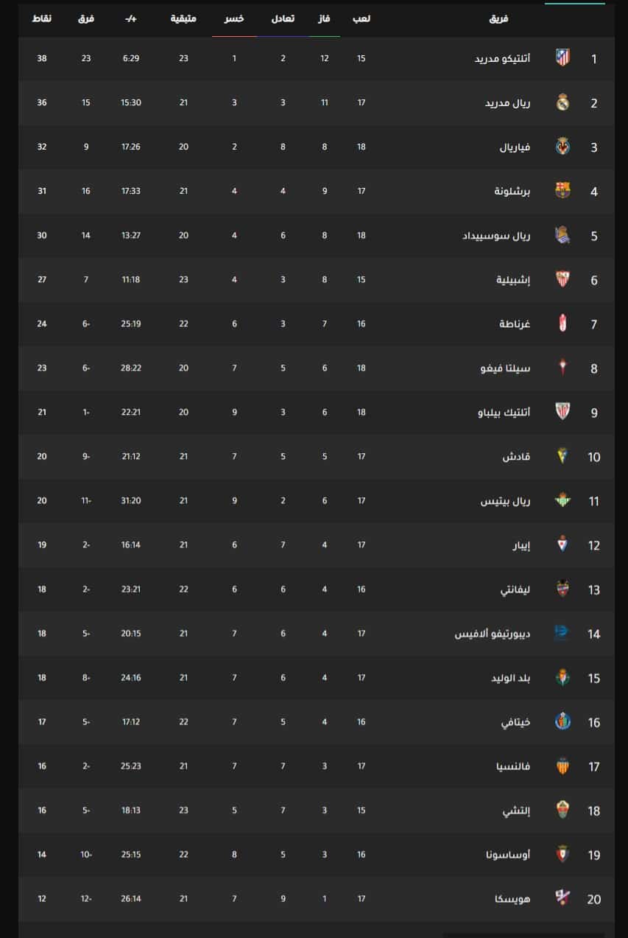Click the Valencia bat crest icon
This screenshot has width=628, height=938.
click(x=562, y=766)
